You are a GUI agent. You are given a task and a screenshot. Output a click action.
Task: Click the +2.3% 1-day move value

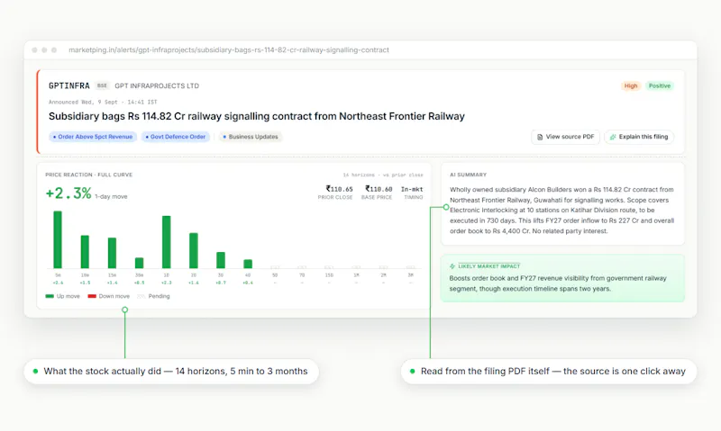point(68,193)
